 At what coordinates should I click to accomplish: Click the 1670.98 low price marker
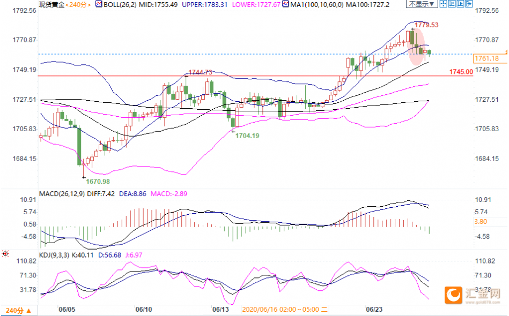98,182
